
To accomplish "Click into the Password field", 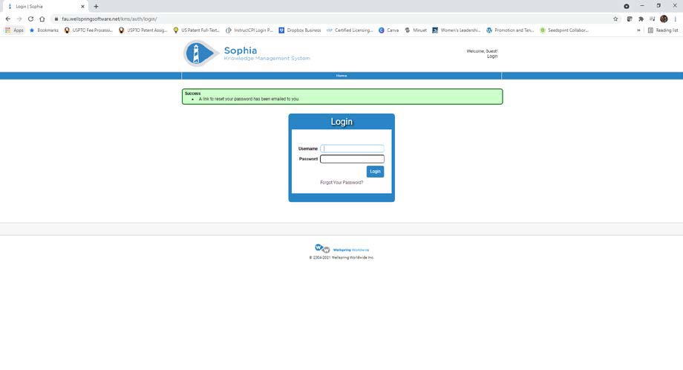I will point(352,159).
